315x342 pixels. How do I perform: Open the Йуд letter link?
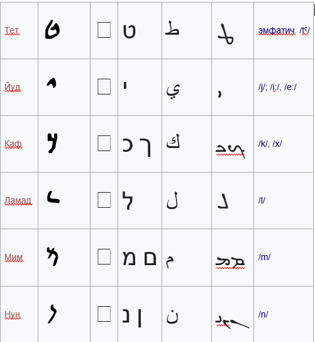point(13,88)
